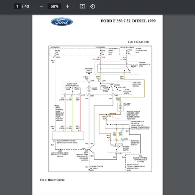Click the page number input field
This screenshot has height=195, width=195.
(x=18, y=6)
